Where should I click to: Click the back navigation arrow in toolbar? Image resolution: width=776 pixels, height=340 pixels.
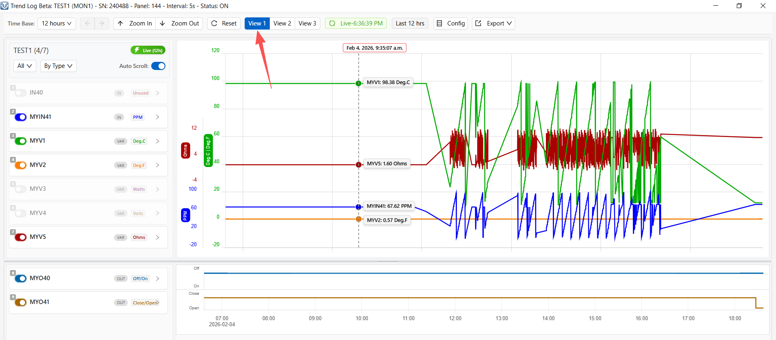click(x=87, y=23)
